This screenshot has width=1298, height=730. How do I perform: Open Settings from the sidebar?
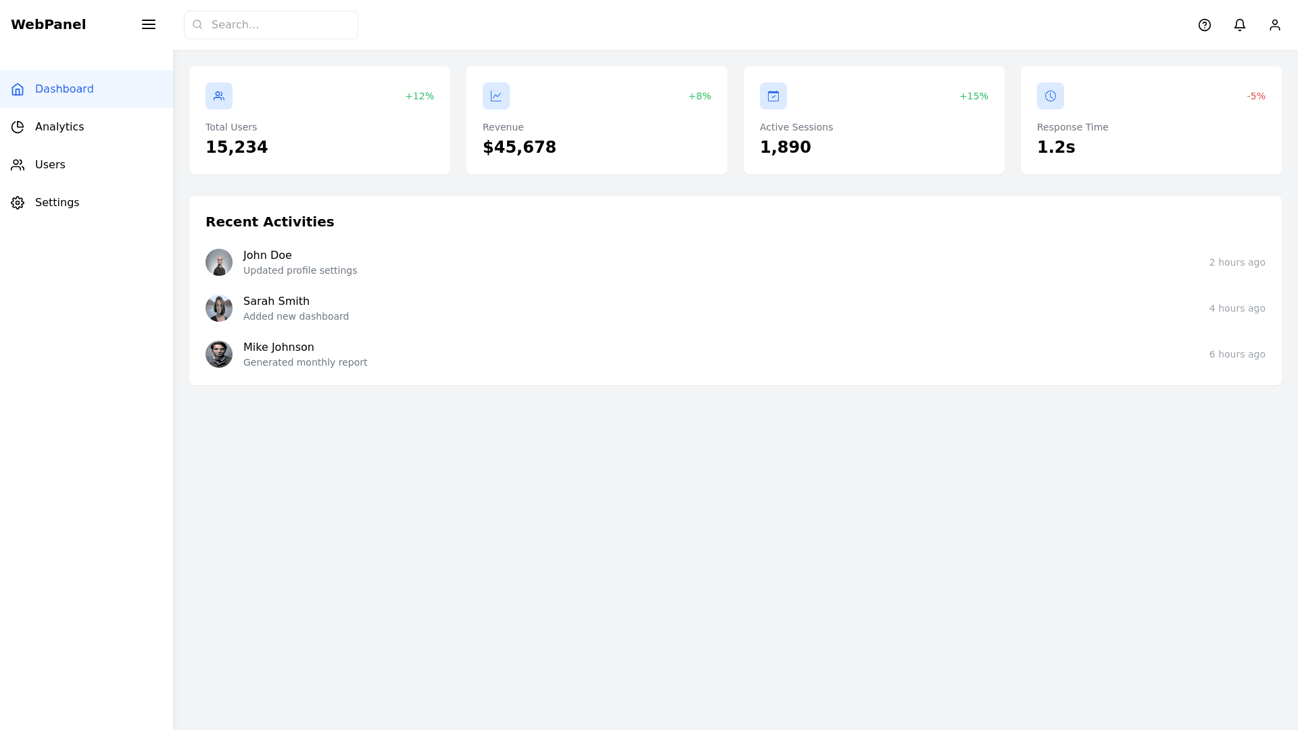(x=57, y=203)
